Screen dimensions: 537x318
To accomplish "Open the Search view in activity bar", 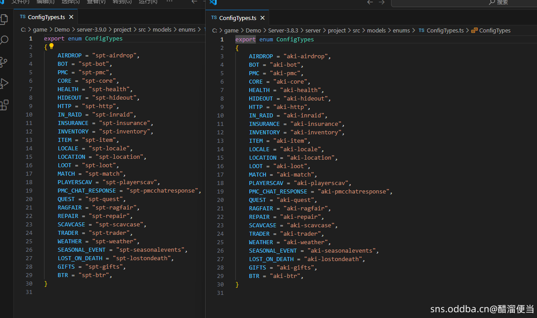I will click(x=4, y=40).
